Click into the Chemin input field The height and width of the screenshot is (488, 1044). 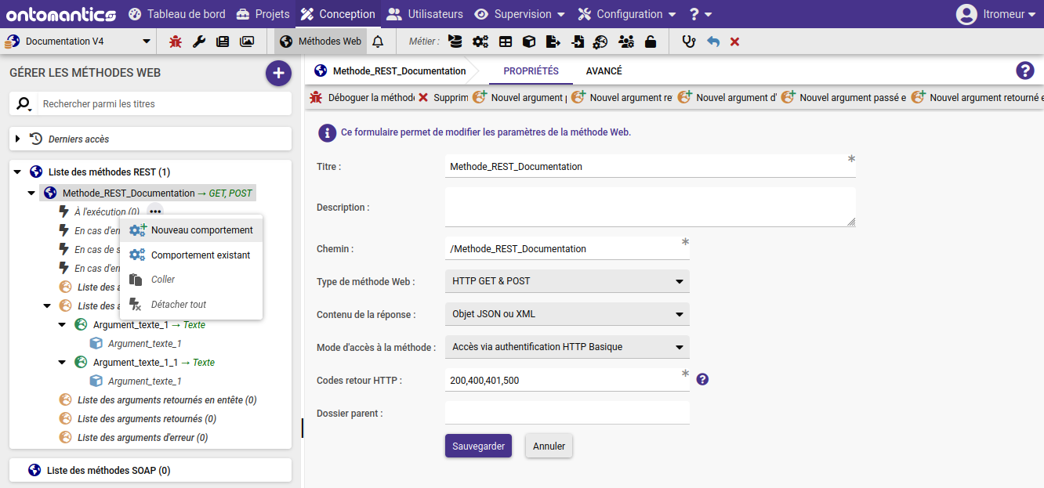click(567, 248)
